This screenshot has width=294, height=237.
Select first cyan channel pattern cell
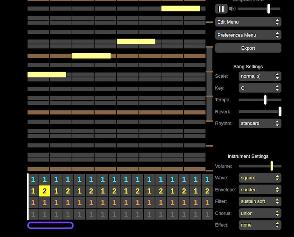click(x=33, y=179)
